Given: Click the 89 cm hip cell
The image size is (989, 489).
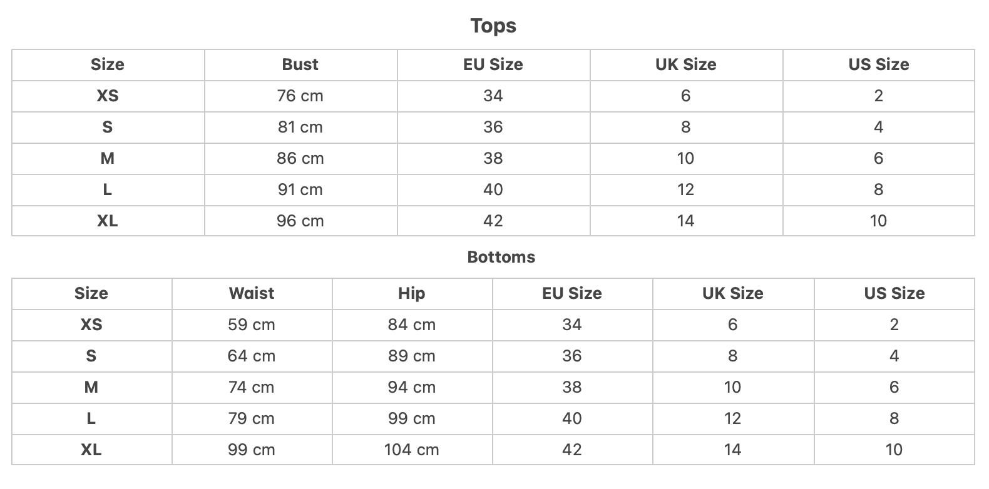Looking at the screenshot, I should [x=412, y=356].
